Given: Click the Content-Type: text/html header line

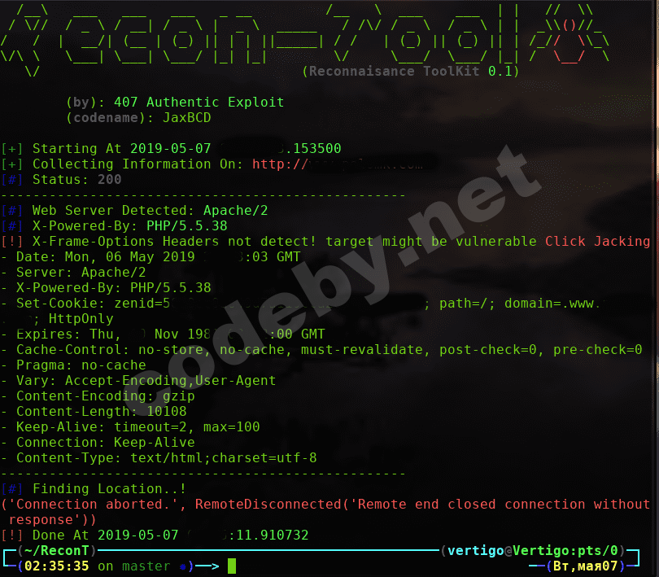Looking at the screenshot, I should pos(167,457).
